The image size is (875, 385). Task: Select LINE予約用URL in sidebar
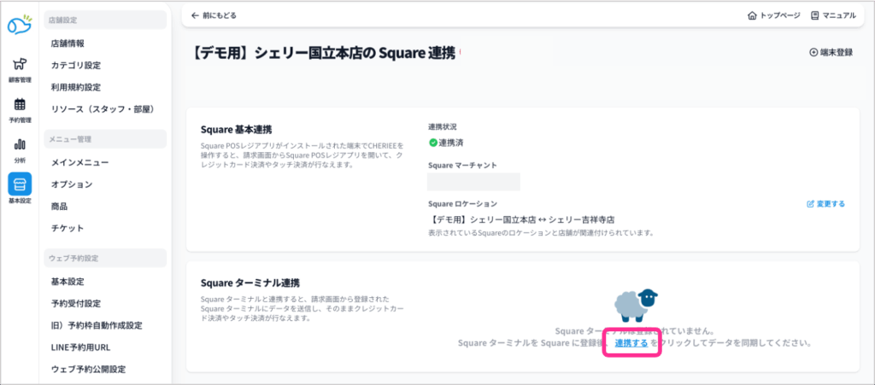tap(80, 347)
